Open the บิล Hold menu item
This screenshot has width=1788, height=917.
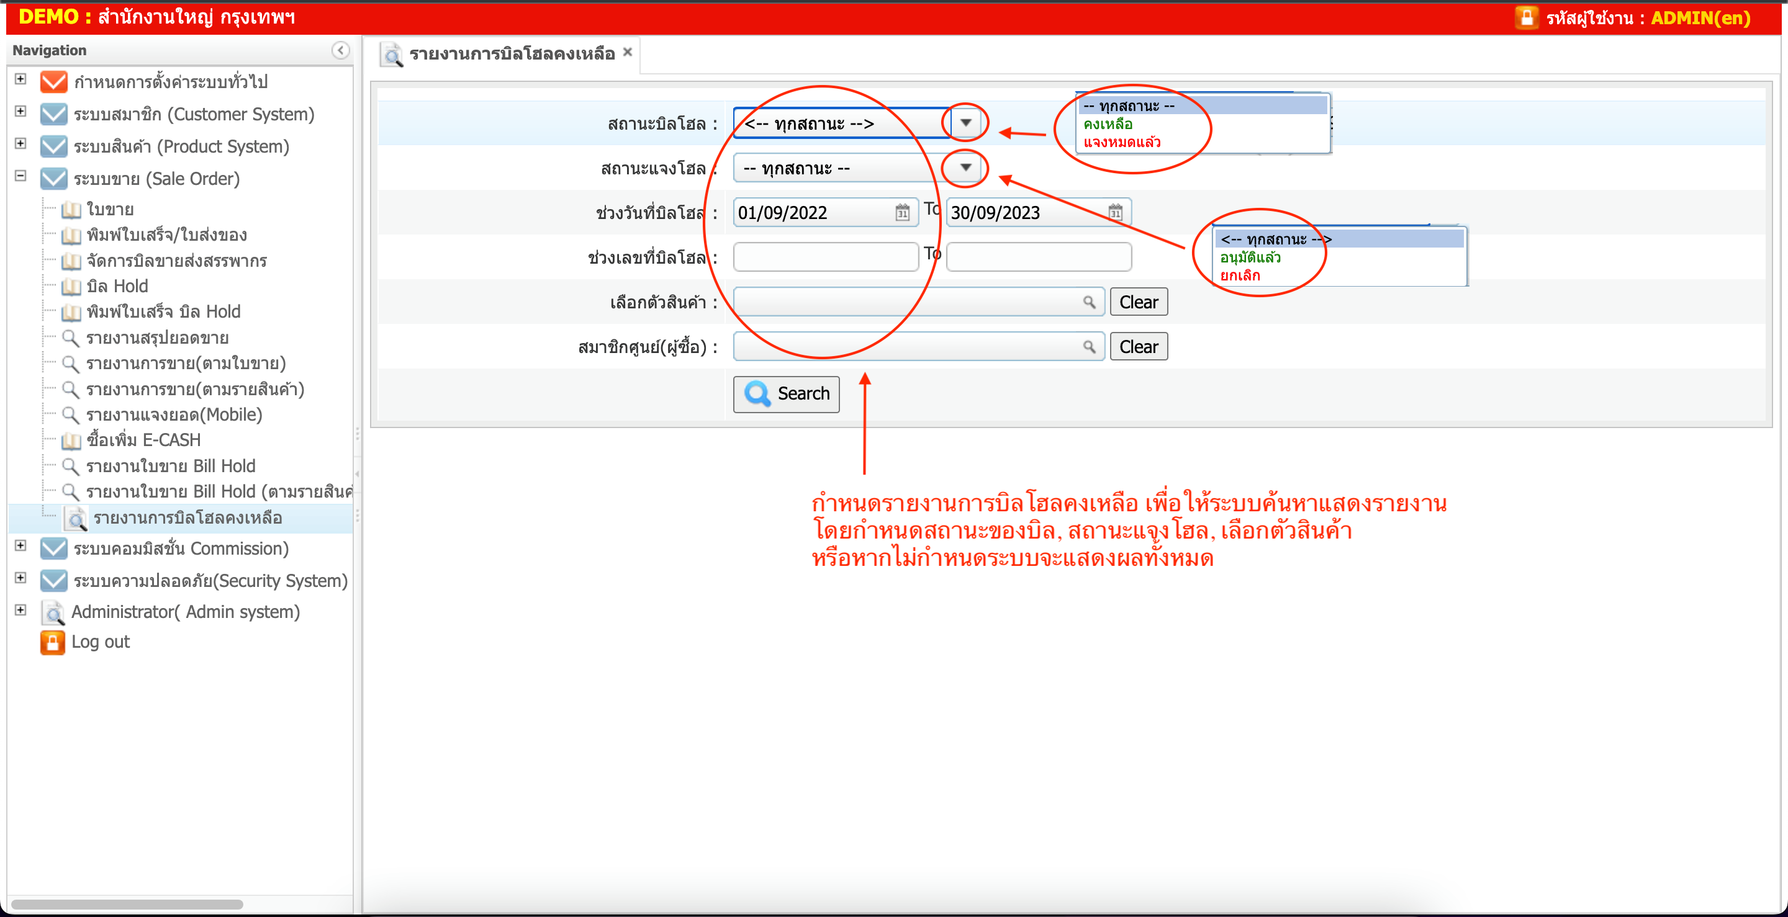coord(117,287)
